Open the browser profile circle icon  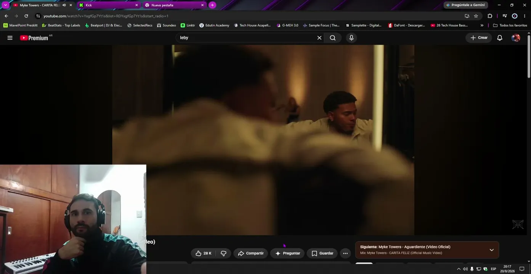point(515,16)
